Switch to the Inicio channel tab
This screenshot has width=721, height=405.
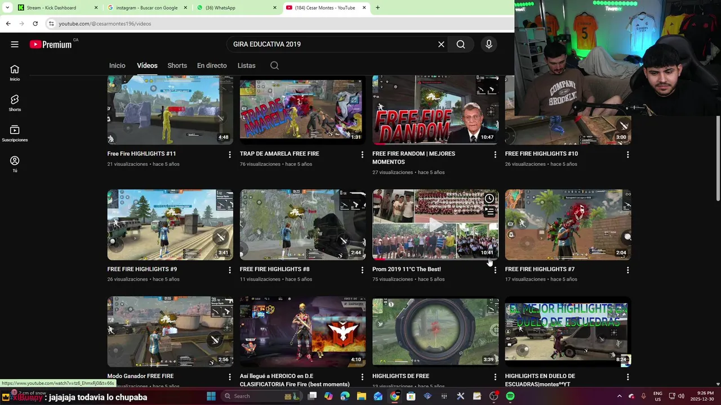coord(117,65)
